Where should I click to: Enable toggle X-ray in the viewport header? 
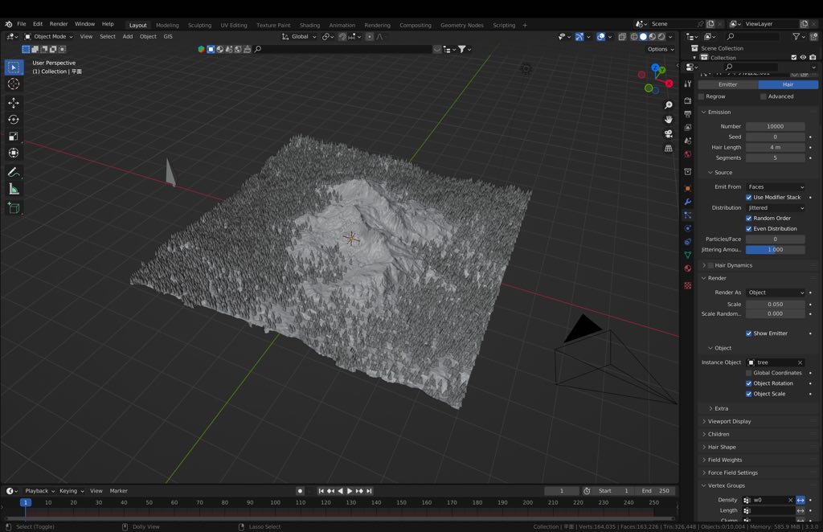(x=621, y=36)
